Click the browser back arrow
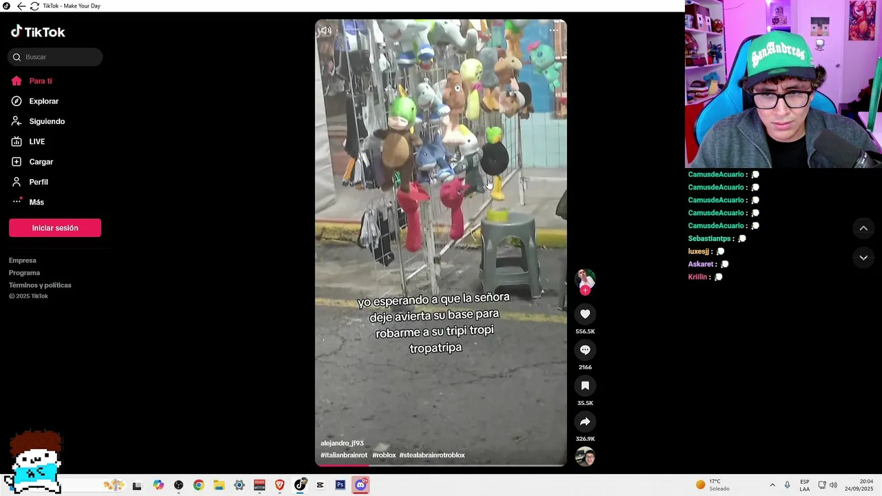 21,6
